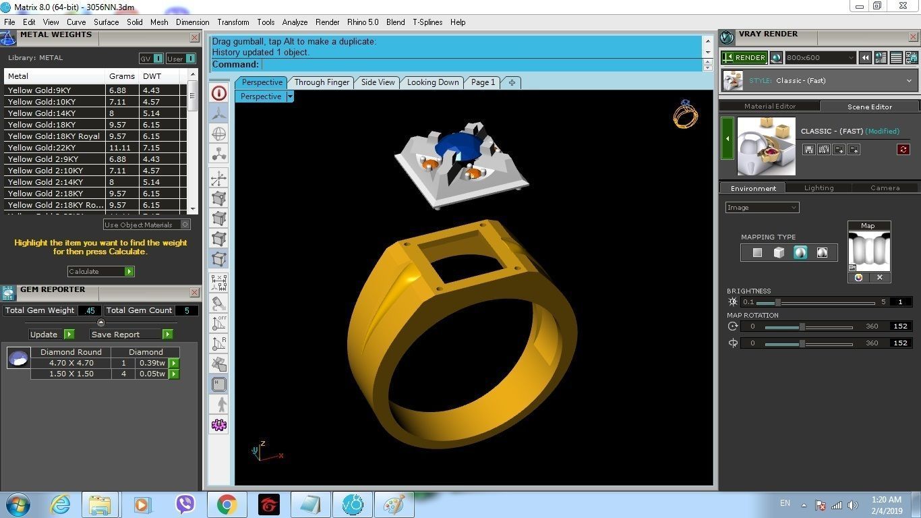This screenshot has height=518, width=921.
Task: Open the T-Splines menu
Action: click(427, 22)
